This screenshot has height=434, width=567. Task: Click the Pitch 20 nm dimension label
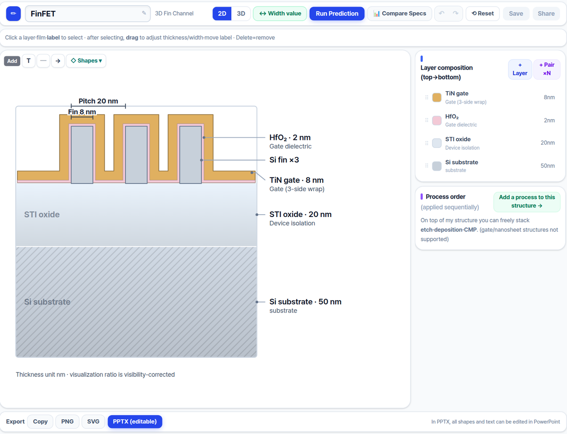click(x=98, y=101)
